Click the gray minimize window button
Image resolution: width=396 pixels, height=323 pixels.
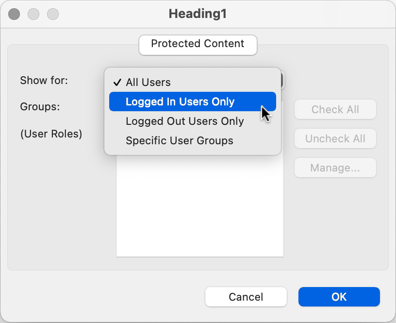click(x=33, y=14)
